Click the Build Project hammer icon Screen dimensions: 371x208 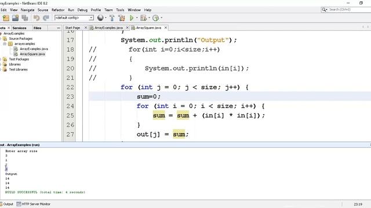tap(112, 18)
